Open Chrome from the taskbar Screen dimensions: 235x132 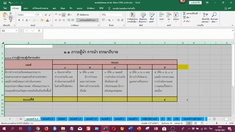38,129
